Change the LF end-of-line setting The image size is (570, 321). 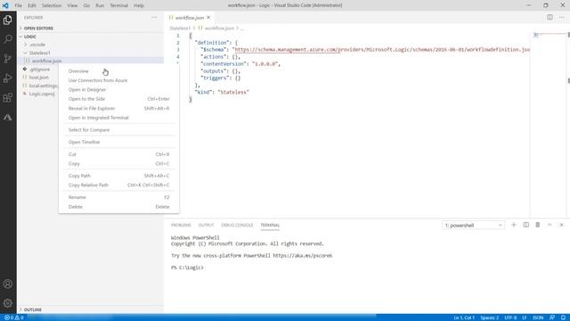click(525, 317)
